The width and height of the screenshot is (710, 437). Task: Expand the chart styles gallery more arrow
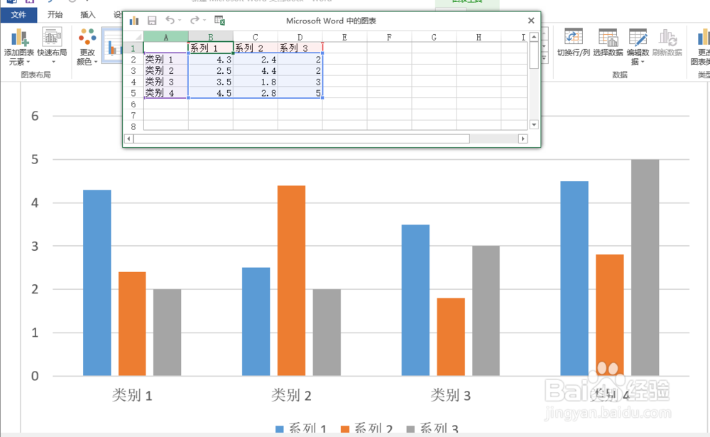[545, 58]
